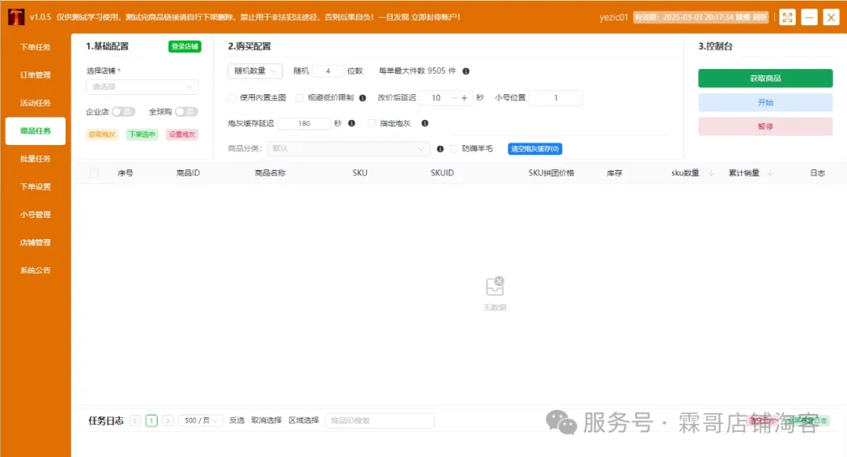847x457 pixels.
Task: Expand the 随机数量 dropdown
Action: click(x=255, y=71)
